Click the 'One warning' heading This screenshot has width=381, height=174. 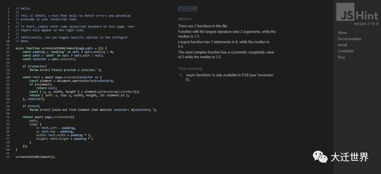coord(190,68)
